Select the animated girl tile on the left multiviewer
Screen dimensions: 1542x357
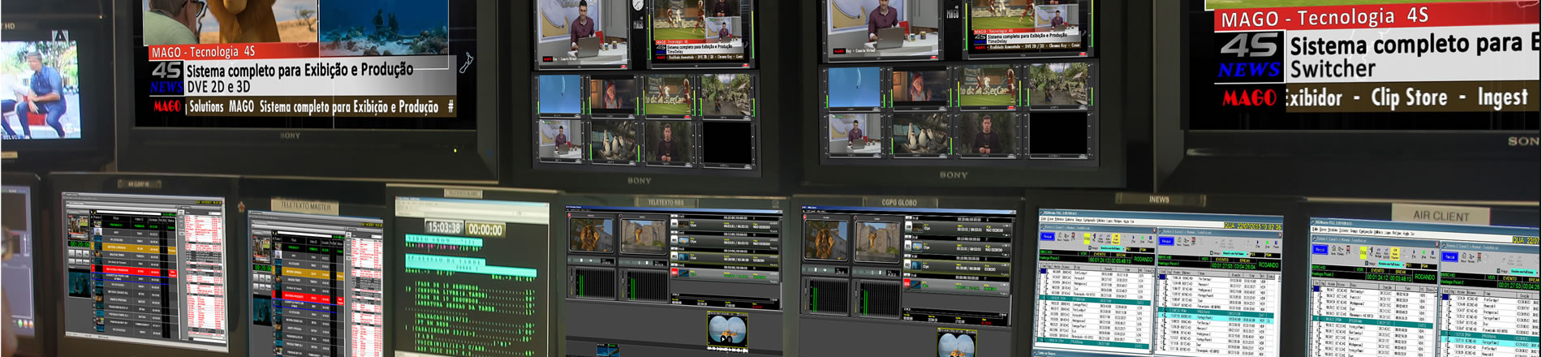point(614,93)
